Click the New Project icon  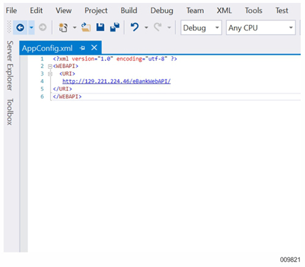tap(63, 27)
